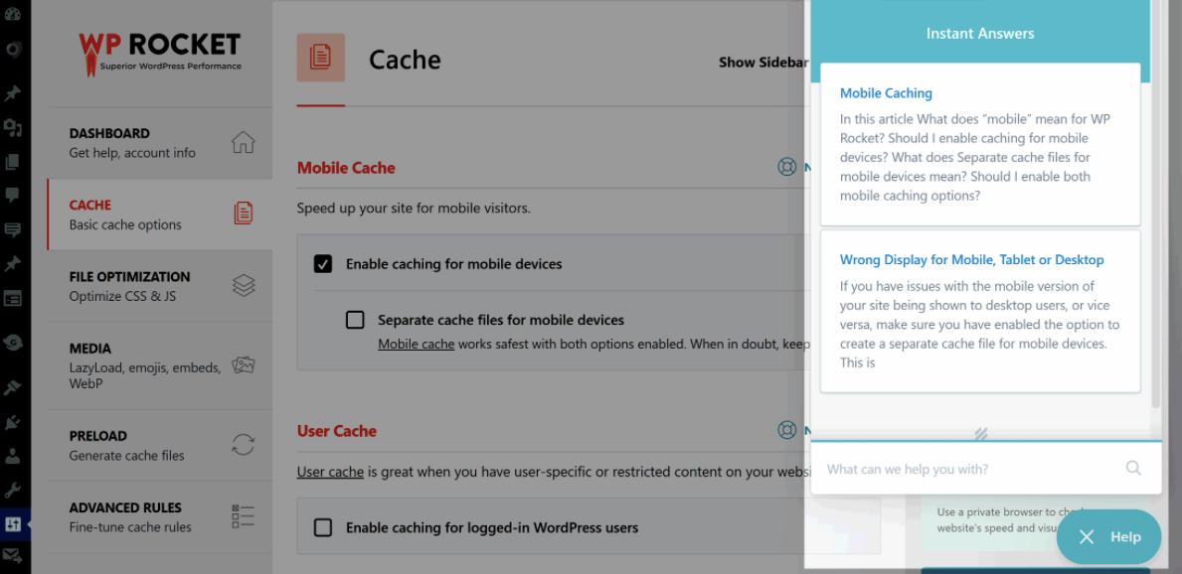Click the lifebuoy help icon for User Cache
This screenshot has width=1182, height=574.
tap(787, 430)
